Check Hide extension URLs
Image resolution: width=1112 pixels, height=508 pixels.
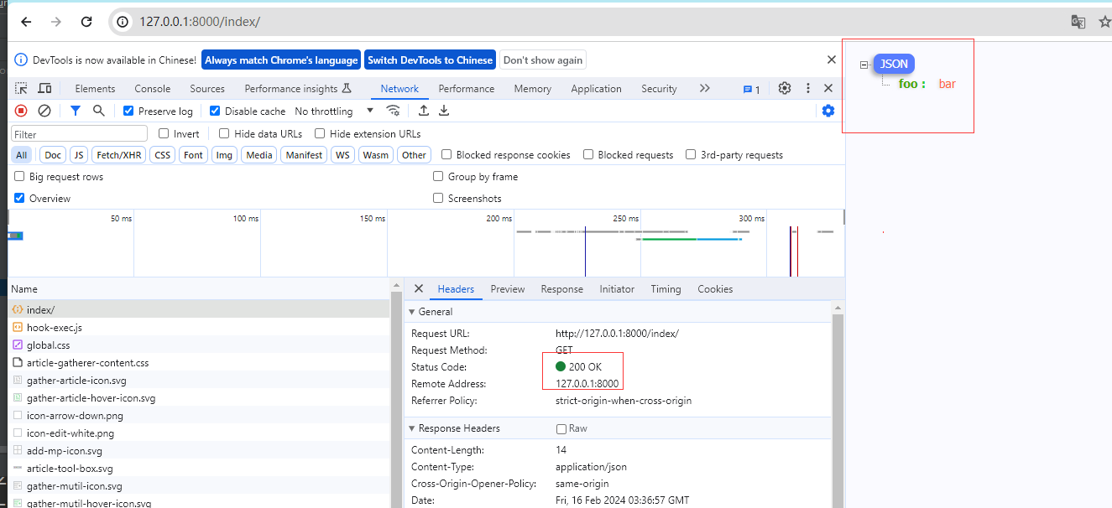pos(320,133)
